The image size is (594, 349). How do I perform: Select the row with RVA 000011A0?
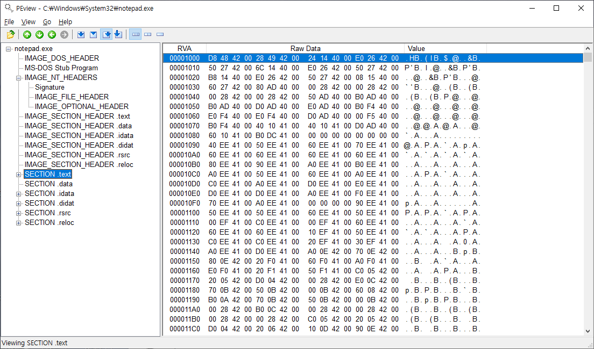pos(373,309)
